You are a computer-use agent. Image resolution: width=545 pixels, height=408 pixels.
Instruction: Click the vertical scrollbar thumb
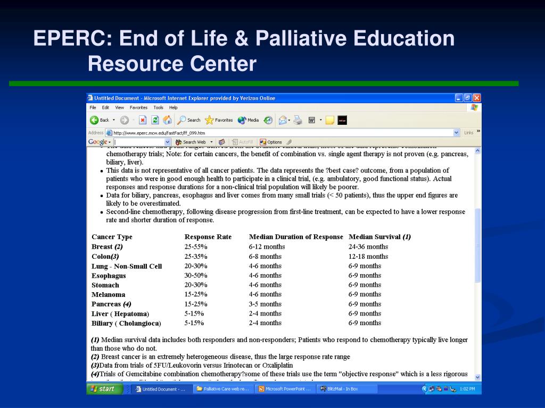[478, 245]
